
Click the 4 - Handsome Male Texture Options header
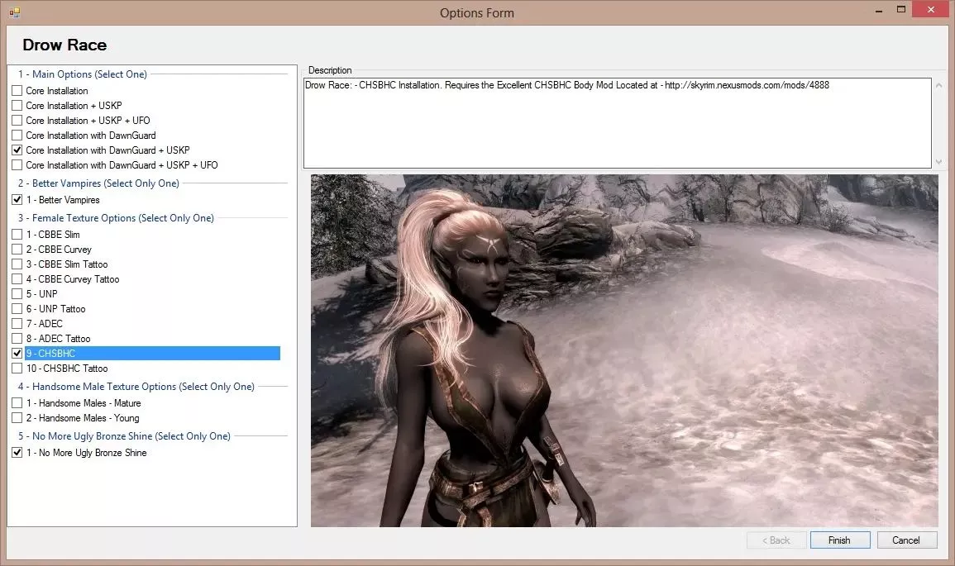coord(136,387)
